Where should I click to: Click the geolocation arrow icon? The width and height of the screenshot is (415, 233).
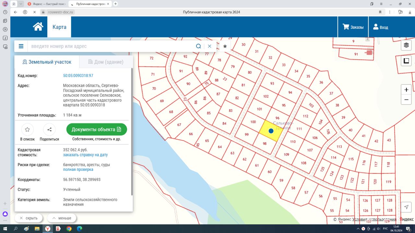click(x=406, y=207)
